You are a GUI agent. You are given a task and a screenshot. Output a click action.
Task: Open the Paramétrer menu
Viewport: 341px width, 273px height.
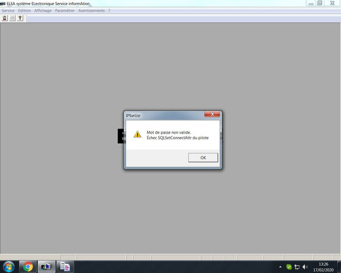click(65, 11)
